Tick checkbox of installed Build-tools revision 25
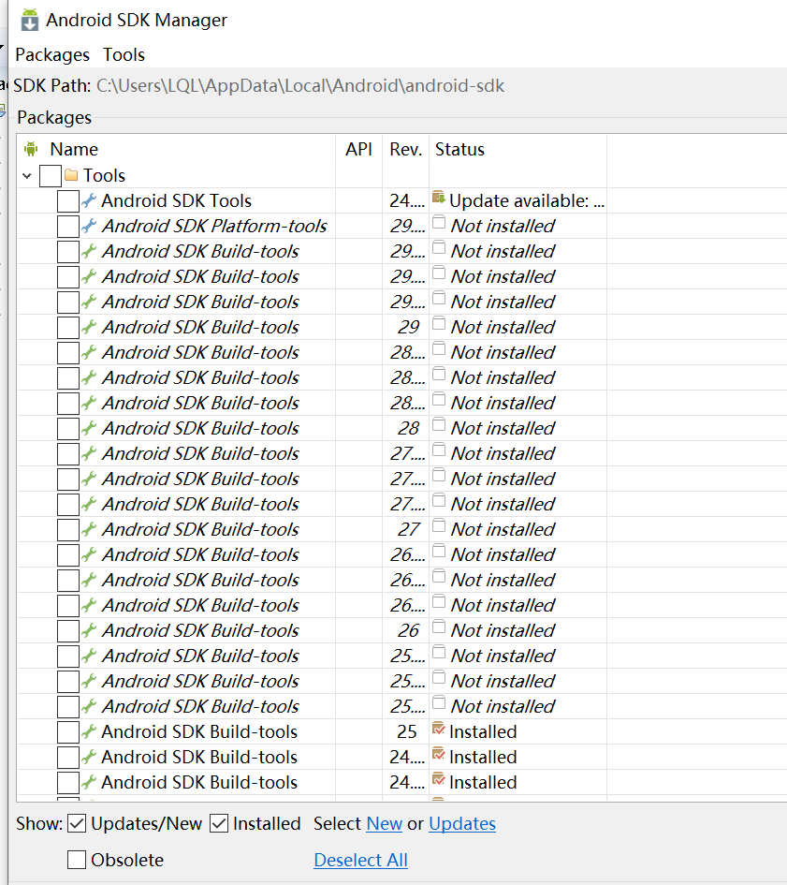The width and height of the screenshot is (787, 885). [x=68, y=732]
